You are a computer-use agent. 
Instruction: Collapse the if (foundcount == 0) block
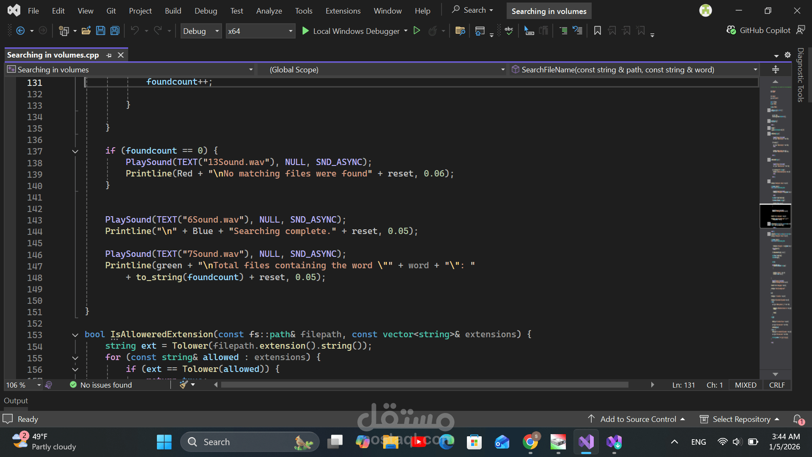[x=75, y=151]
